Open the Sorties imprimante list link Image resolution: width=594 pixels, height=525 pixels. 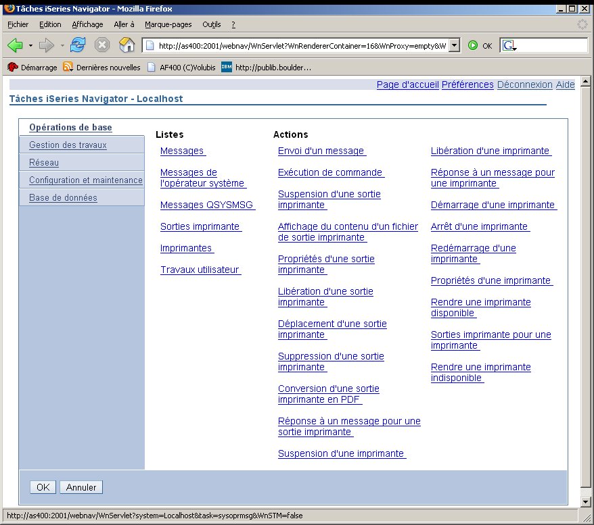tap(200, 226)
